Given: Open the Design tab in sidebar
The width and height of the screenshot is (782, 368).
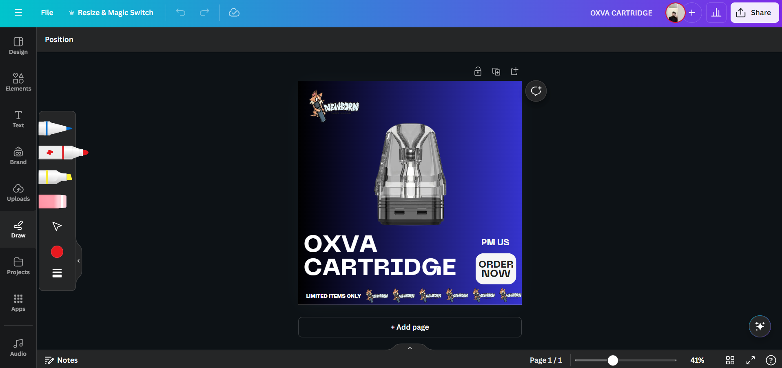Looking at the screenshot, I should point(18,46).
